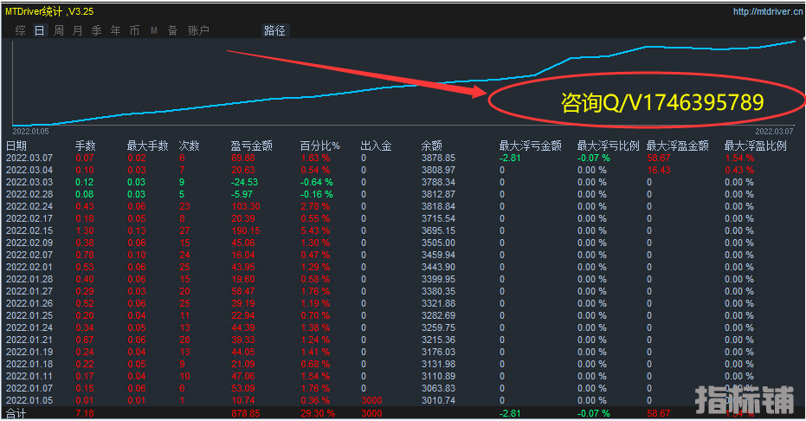Click the 路径 path button
Viewport: 806px width, 421px height.
point(274,30)
